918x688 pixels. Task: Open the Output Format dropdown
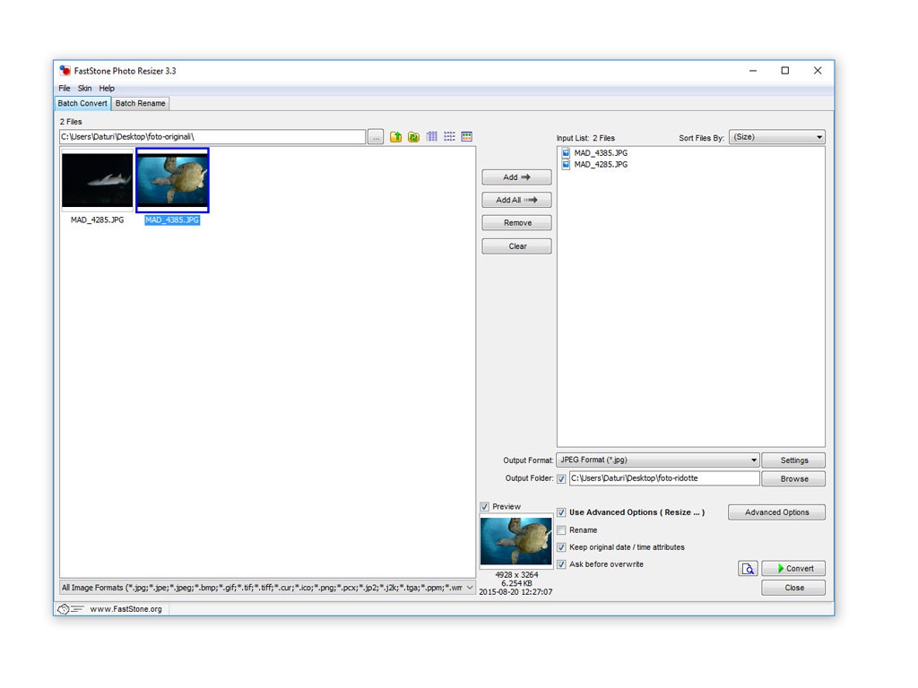pyautogui.click(x=657, y=460)
